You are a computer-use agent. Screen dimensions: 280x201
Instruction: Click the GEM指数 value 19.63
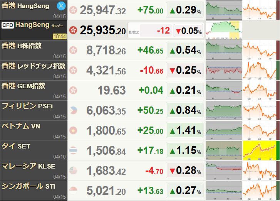click(112, 90)
